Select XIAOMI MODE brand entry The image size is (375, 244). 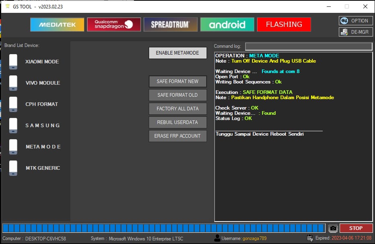tap(42, 61)
